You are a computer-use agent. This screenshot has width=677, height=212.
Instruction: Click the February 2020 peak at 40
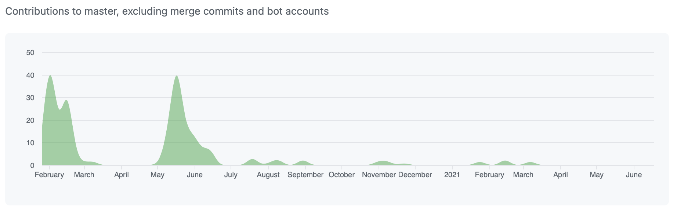(x=50, y=76)
